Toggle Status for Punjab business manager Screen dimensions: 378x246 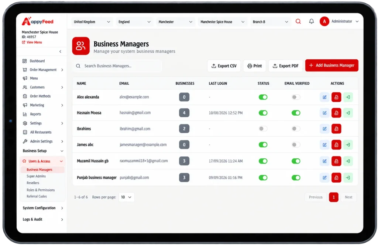click(263, 178)
